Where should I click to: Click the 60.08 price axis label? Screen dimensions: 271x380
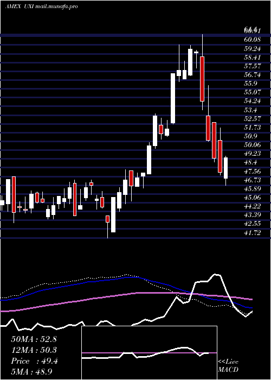(253, 40)
